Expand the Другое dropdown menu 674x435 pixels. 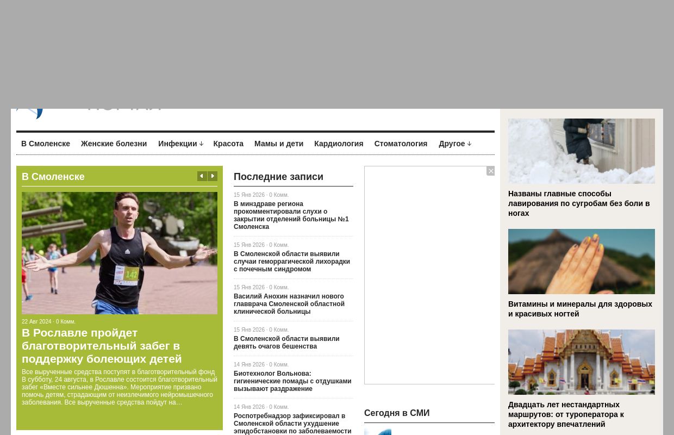point(454,144)
